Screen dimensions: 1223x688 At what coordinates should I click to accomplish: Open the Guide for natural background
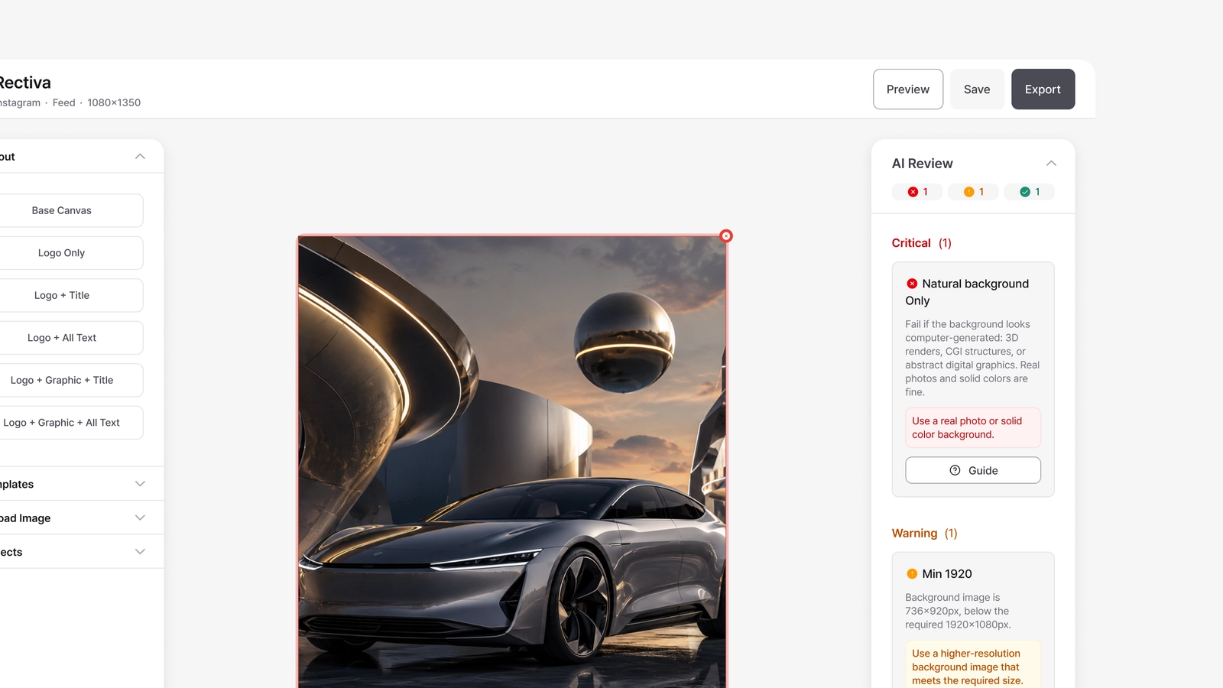tap(973, 470)
